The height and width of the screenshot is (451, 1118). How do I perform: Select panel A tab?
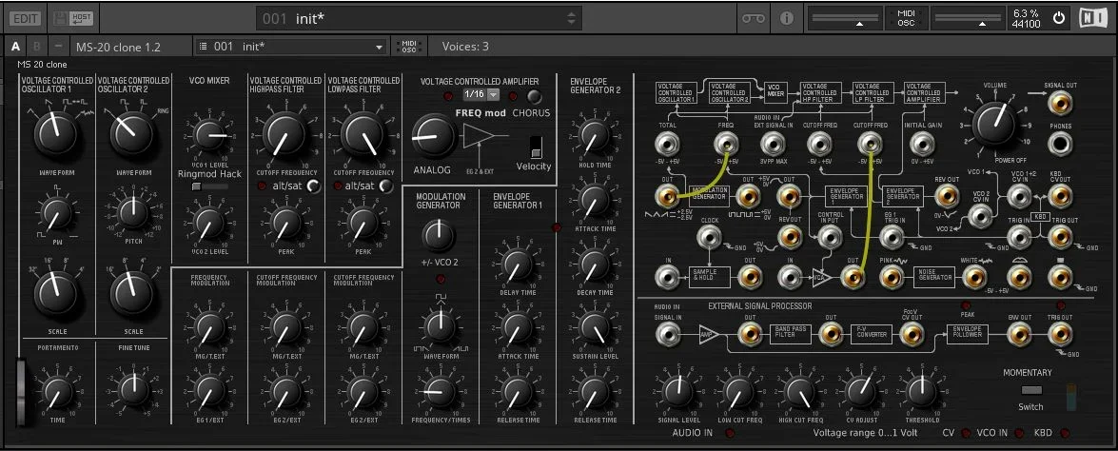pos(16,47)
